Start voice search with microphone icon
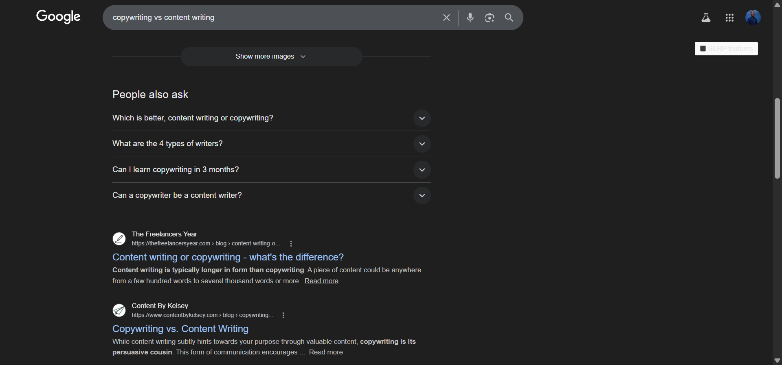This screenshot has width=782, height=365. coord(470,17)
